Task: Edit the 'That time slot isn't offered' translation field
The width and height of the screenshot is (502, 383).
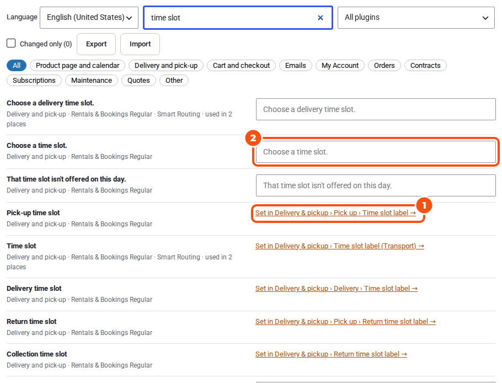Action: [376, 185]
